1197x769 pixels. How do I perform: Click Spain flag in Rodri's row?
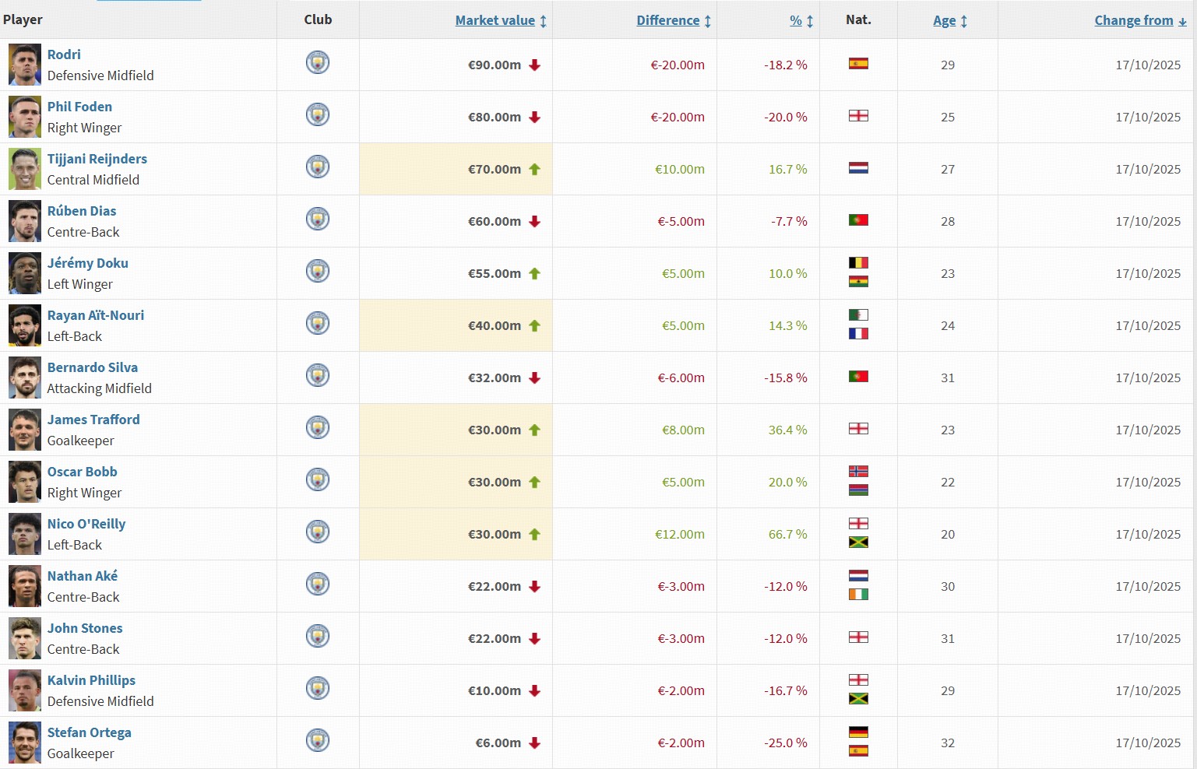(858, 64)
